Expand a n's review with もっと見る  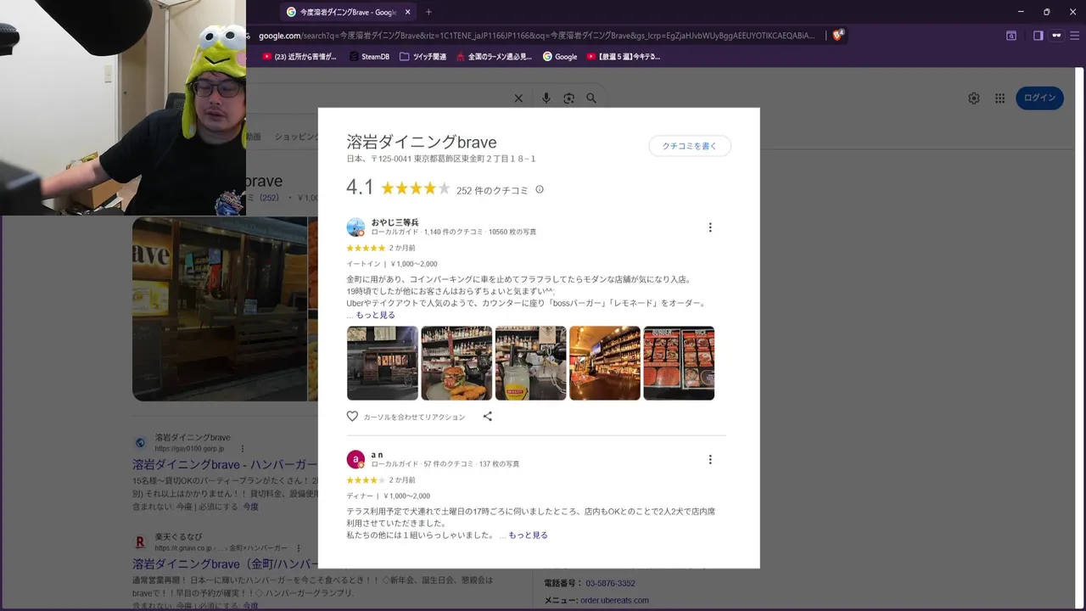click(528, 535)
